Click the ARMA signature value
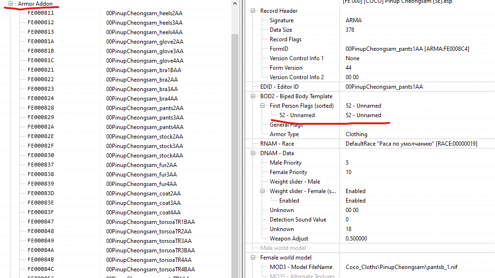 pos(354,20)
